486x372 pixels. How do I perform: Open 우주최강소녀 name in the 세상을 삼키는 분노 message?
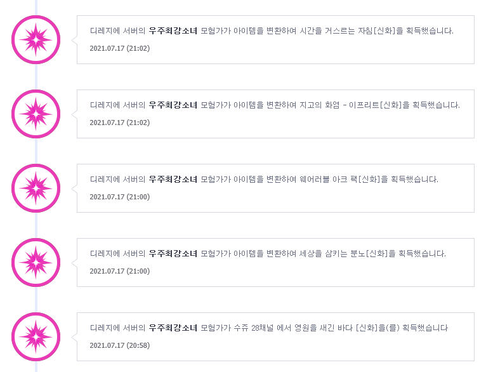click(173, 253)
